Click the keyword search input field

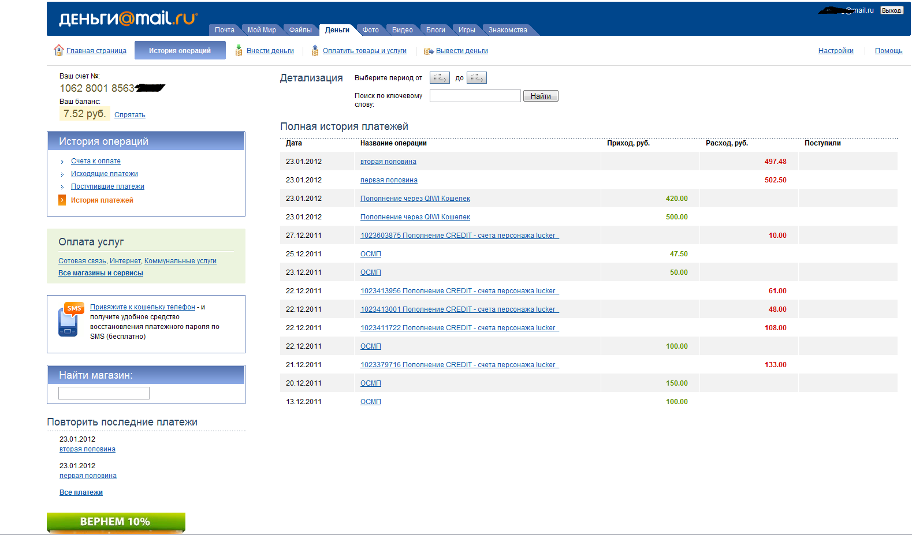click(x=475, y=96)
